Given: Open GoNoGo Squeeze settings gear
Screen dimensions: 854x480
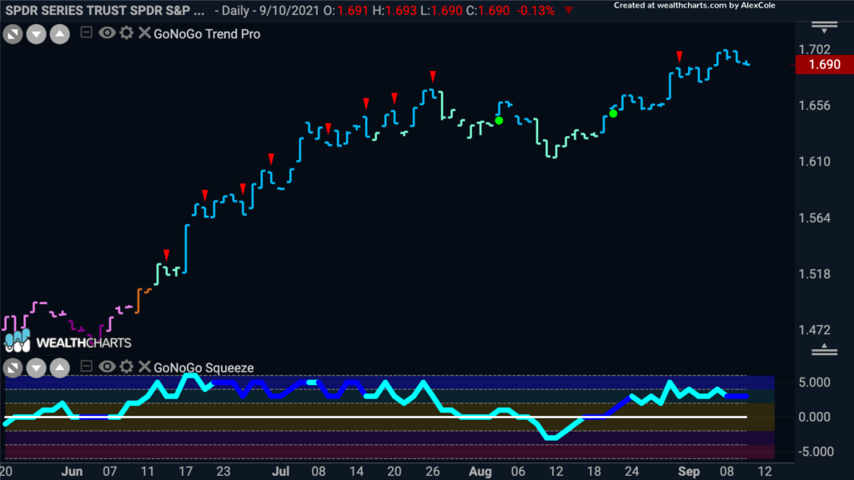Looking at the screenshot, I should click(127, 367).
